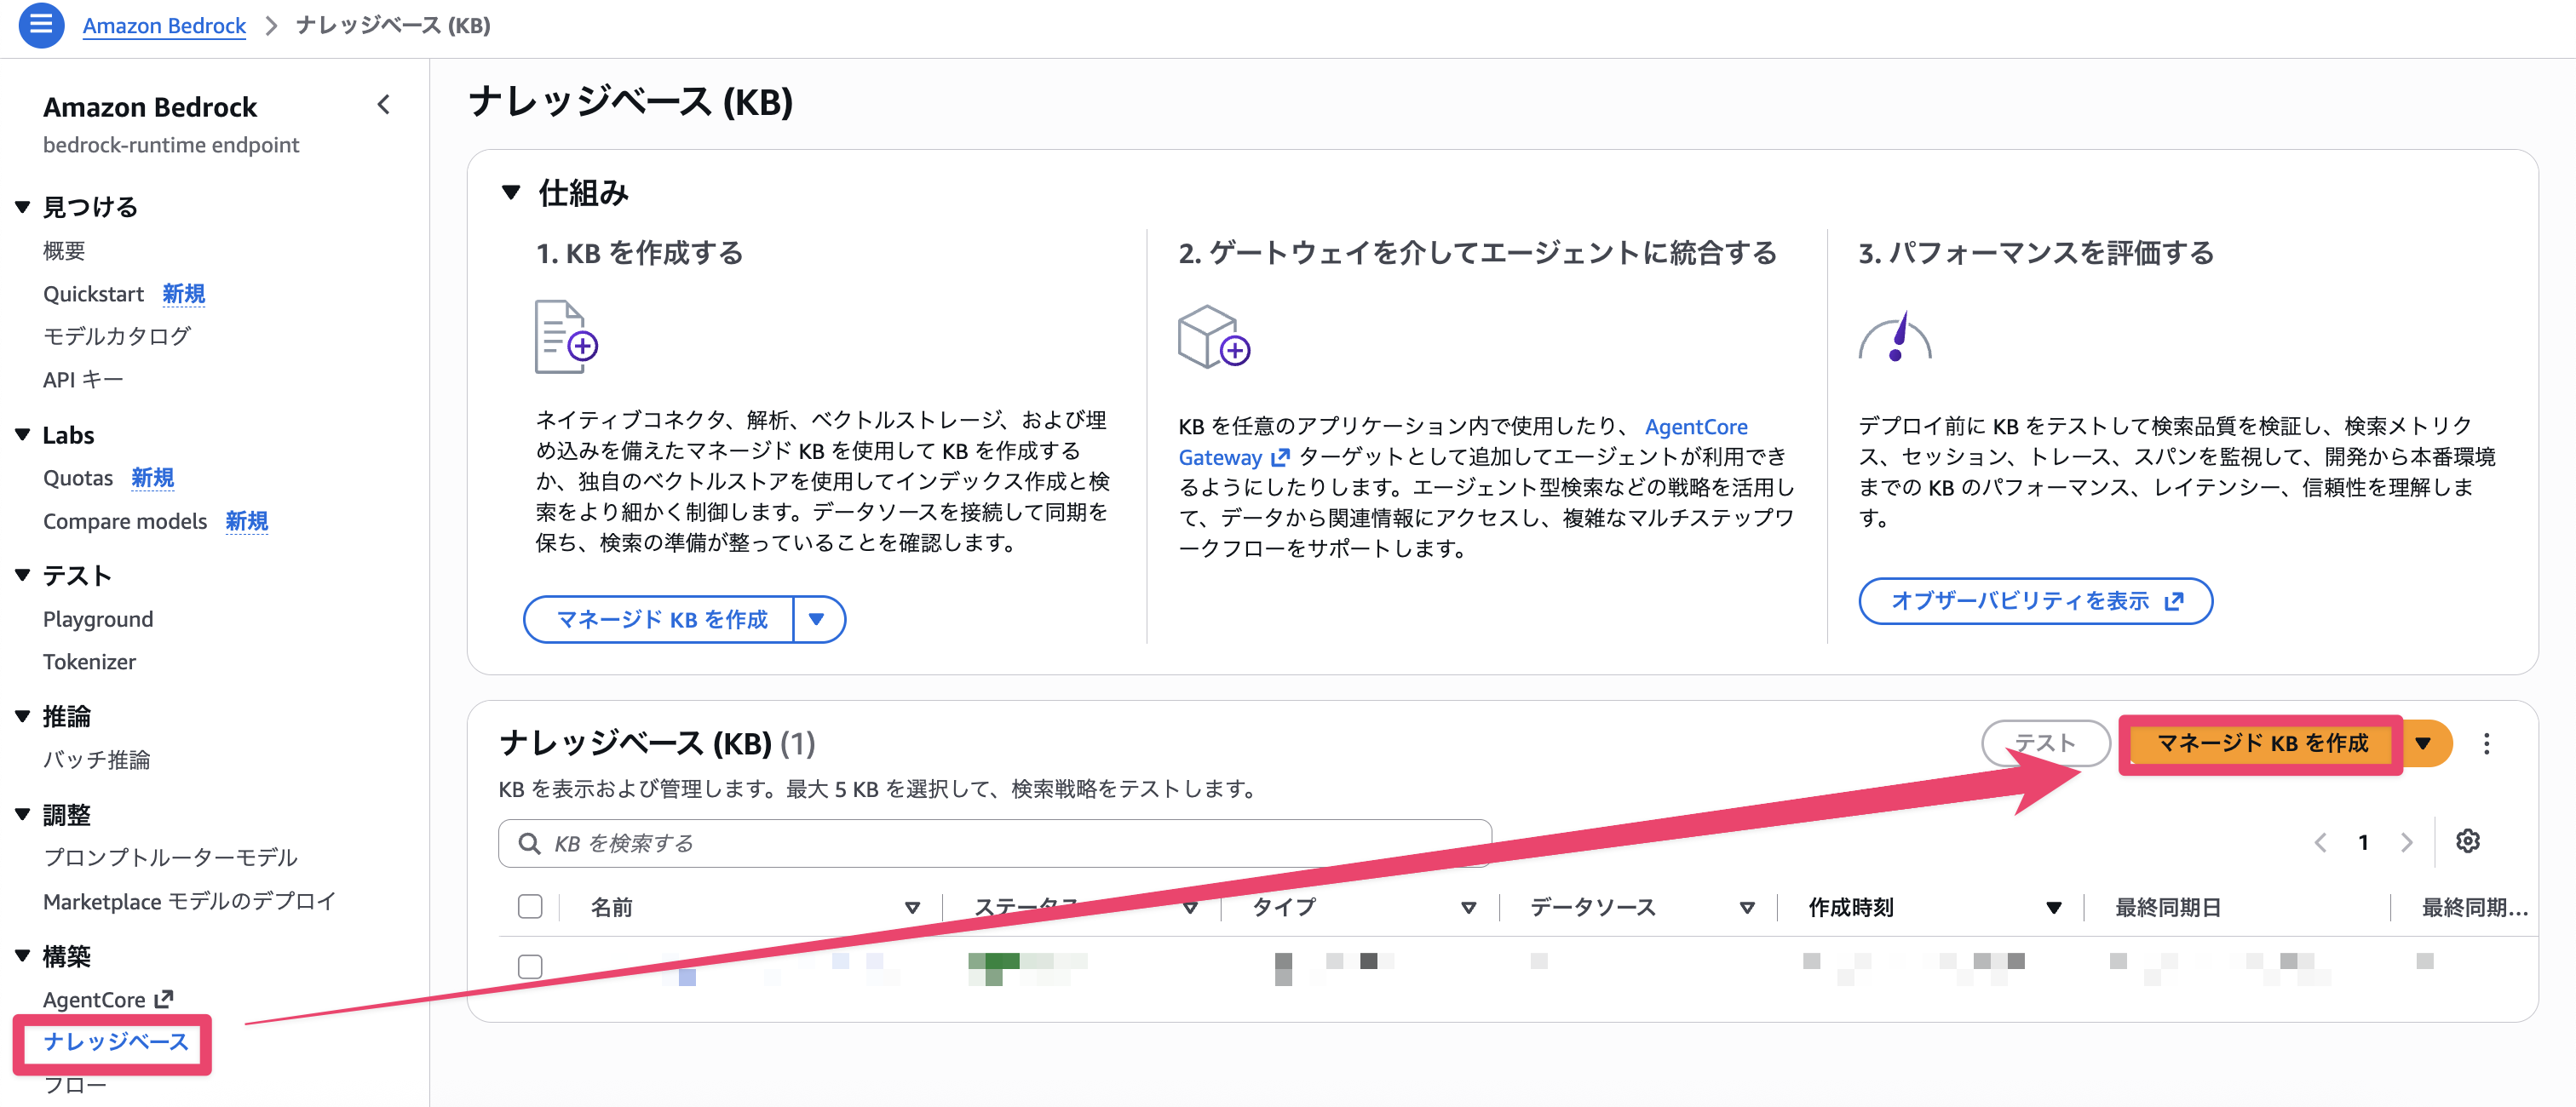2576x1107 pixels.
Task: Sort by タイプ column arrow
Action: (x=1468, y=908)
